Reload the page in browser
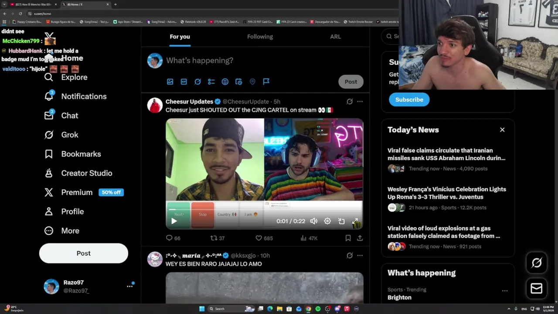The height and width of the screenshot is (314, 558). [20, 14]
